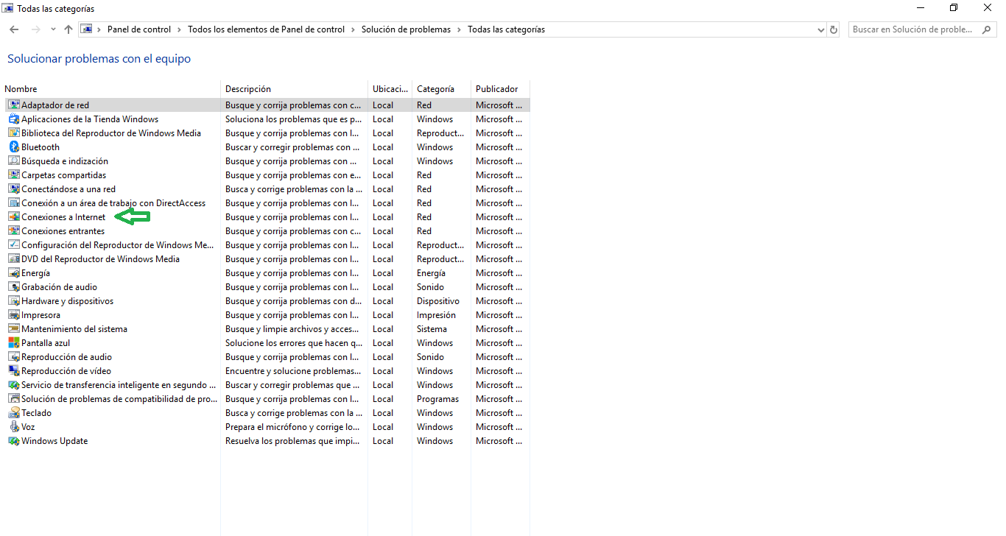This screenshot has width=1006, height=536.
Task: Click description 'Busque y limpie archivos y acces...'
Action: (x=292, y=329)
